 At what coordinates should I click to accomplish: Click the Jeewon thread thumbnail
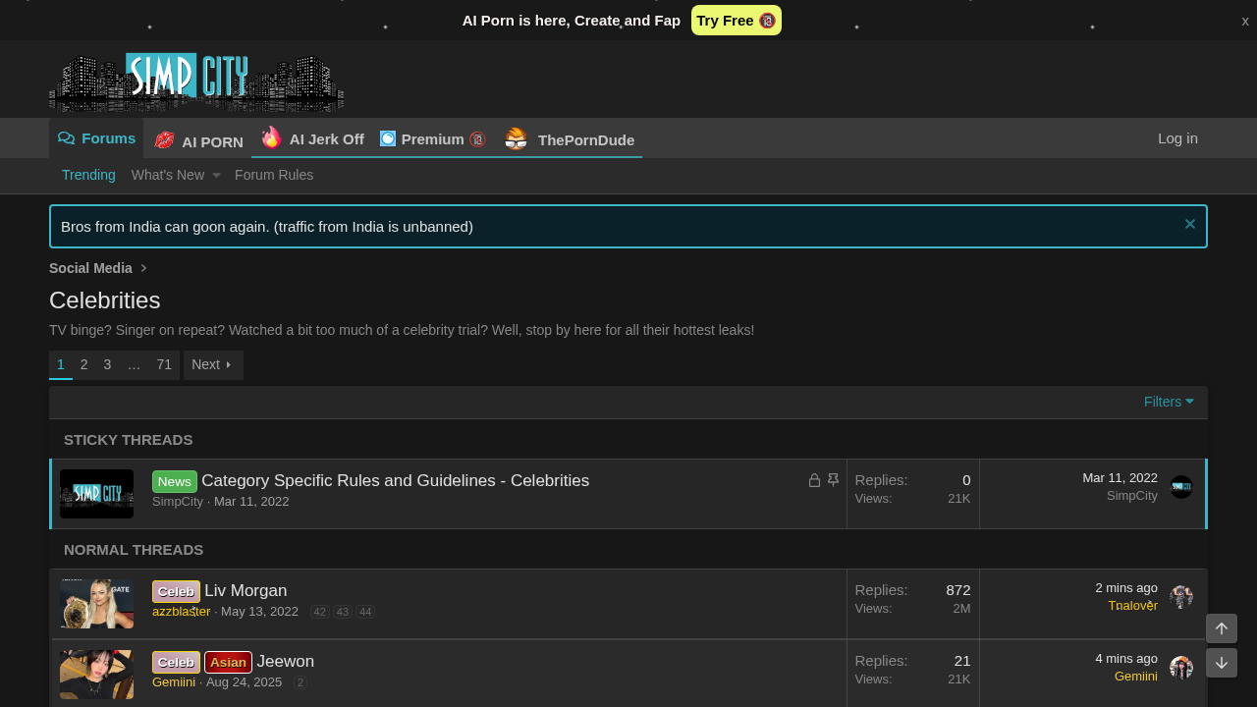pyautogui.click(x=96, y=675)
